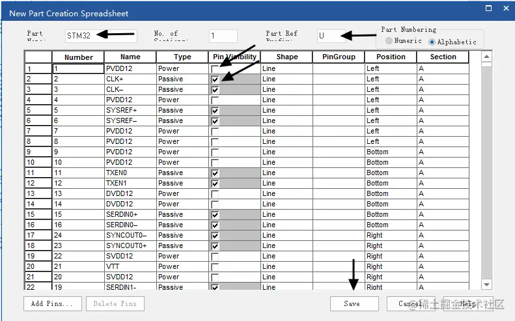This screenshot has height=321, width=515.
Task: Click the Shape column header
Action: coord(286,57)
